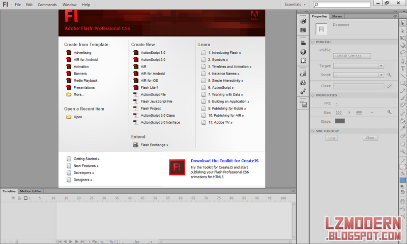Open the Script dropdown
The height and width of the screenshot is (244, 407).
tap(359, 75)
